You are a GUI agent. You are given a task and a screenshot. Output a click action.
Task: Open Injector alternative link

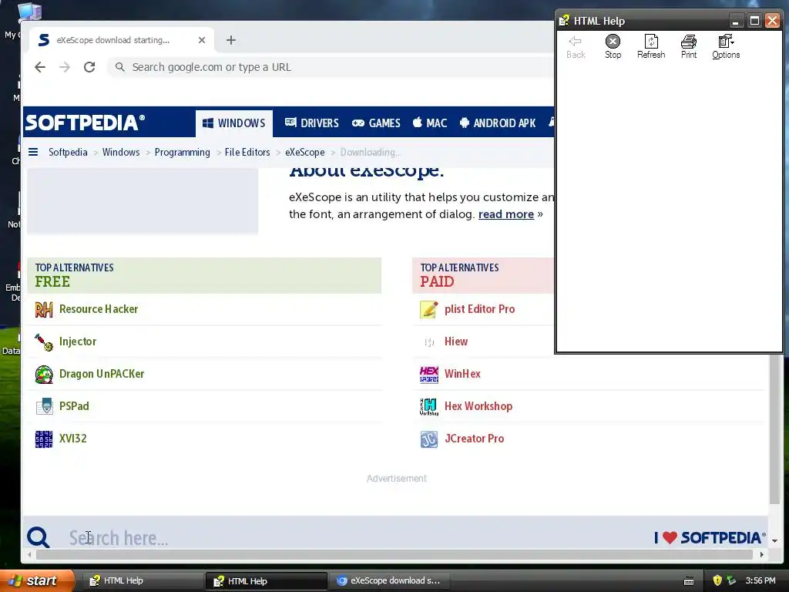(x=78, y=341)
